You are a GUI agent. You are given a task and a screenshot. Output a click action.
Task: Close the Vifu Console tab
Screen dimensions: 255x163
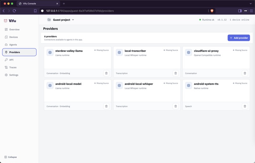click(57, 3)
